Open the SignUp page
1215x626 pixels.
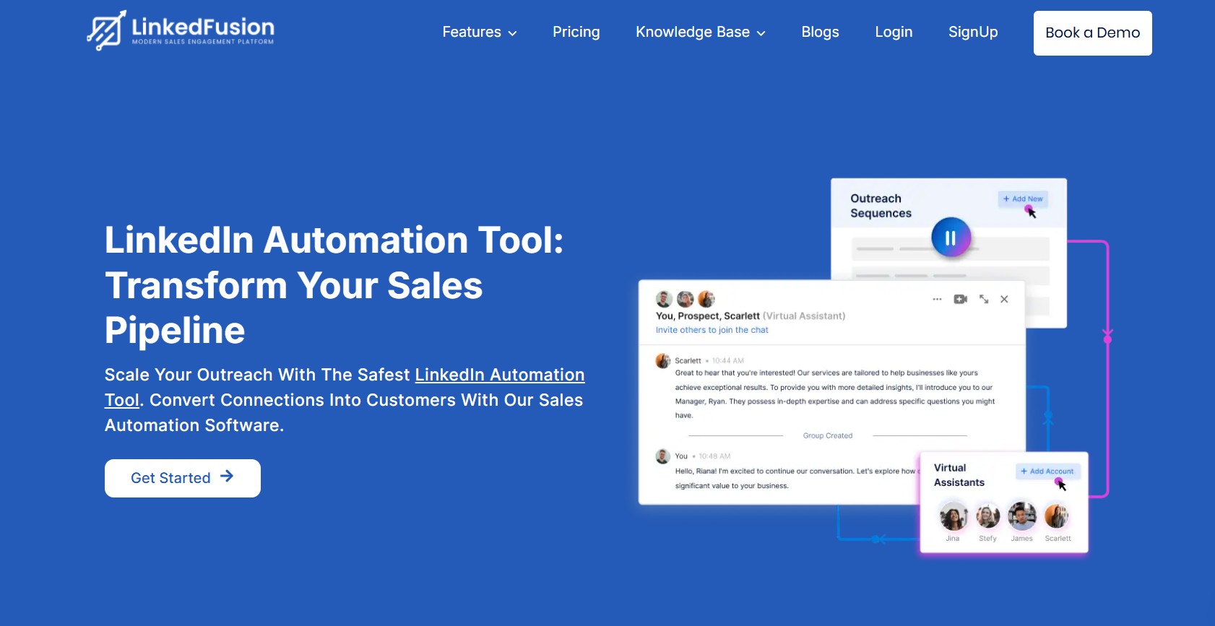click(x=973, y=32)
